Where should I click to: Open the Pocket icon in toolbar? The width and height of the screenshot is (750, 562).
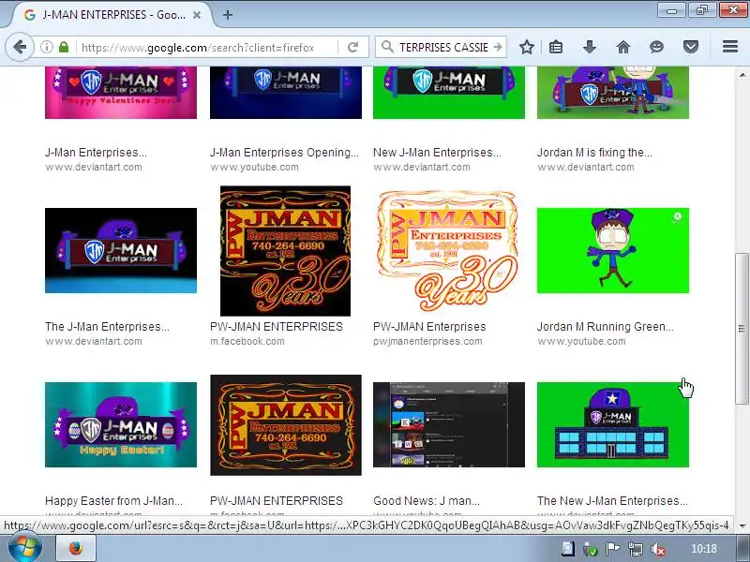(x=691, y=47)
